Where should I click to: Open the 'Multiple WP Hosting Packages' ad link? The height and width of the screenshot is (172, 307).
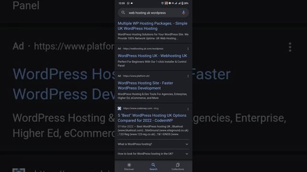153,26
